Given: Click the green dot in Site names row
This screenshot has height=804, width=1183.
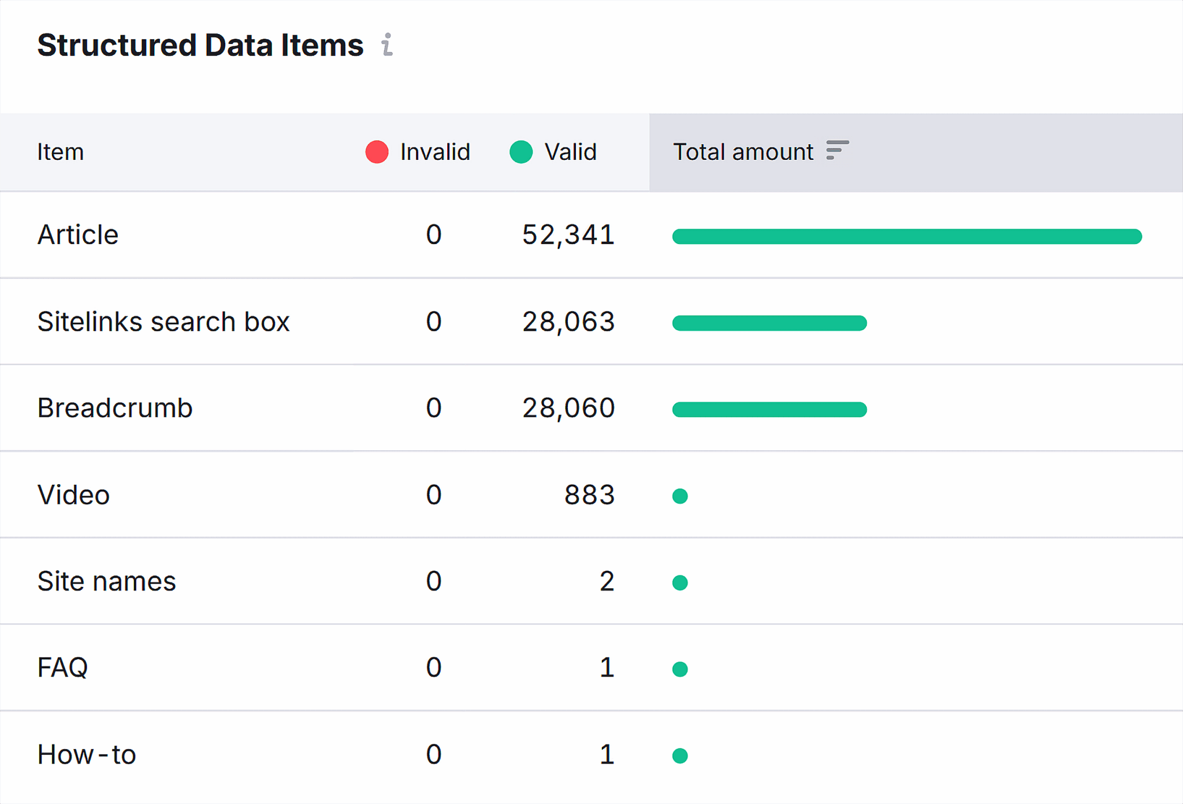Looking at the screenshot, I should 680,583.
